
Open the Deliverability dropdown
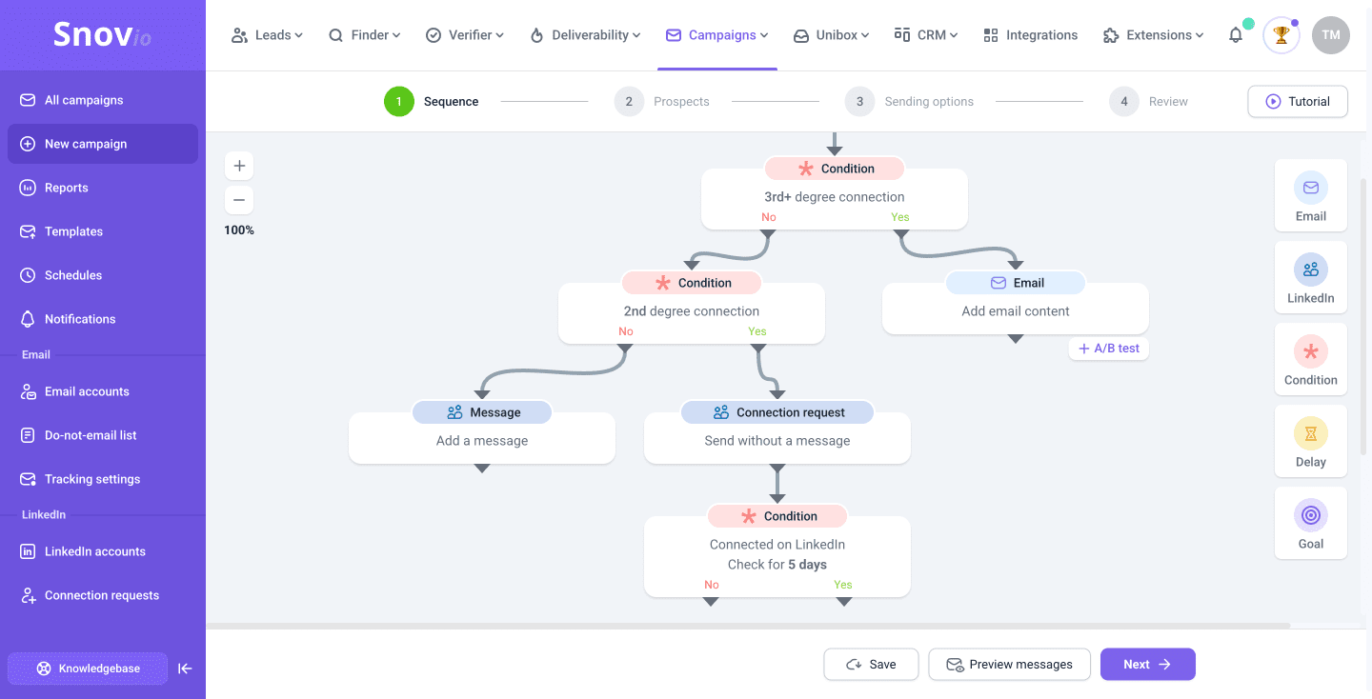pyautogui.click(x=586, y=35)
